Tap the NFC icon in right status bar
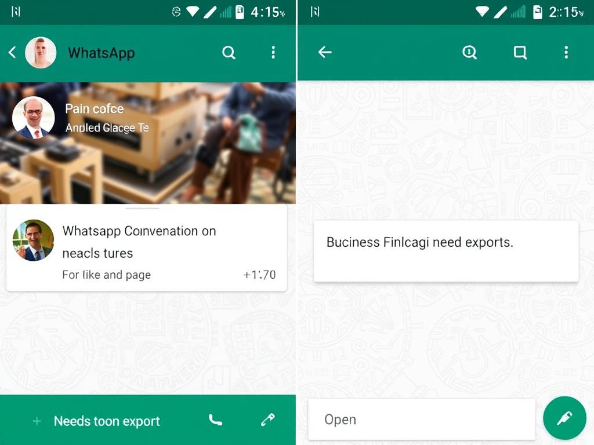Image resolution: width=594 pixels, height=445 pixels. (x=315, y=12)
